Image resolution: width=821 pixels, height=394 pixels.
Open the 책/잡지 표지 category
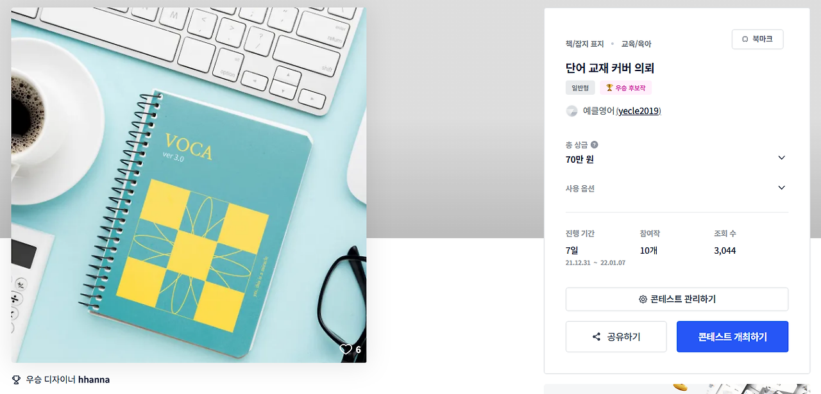pos(585,44)
